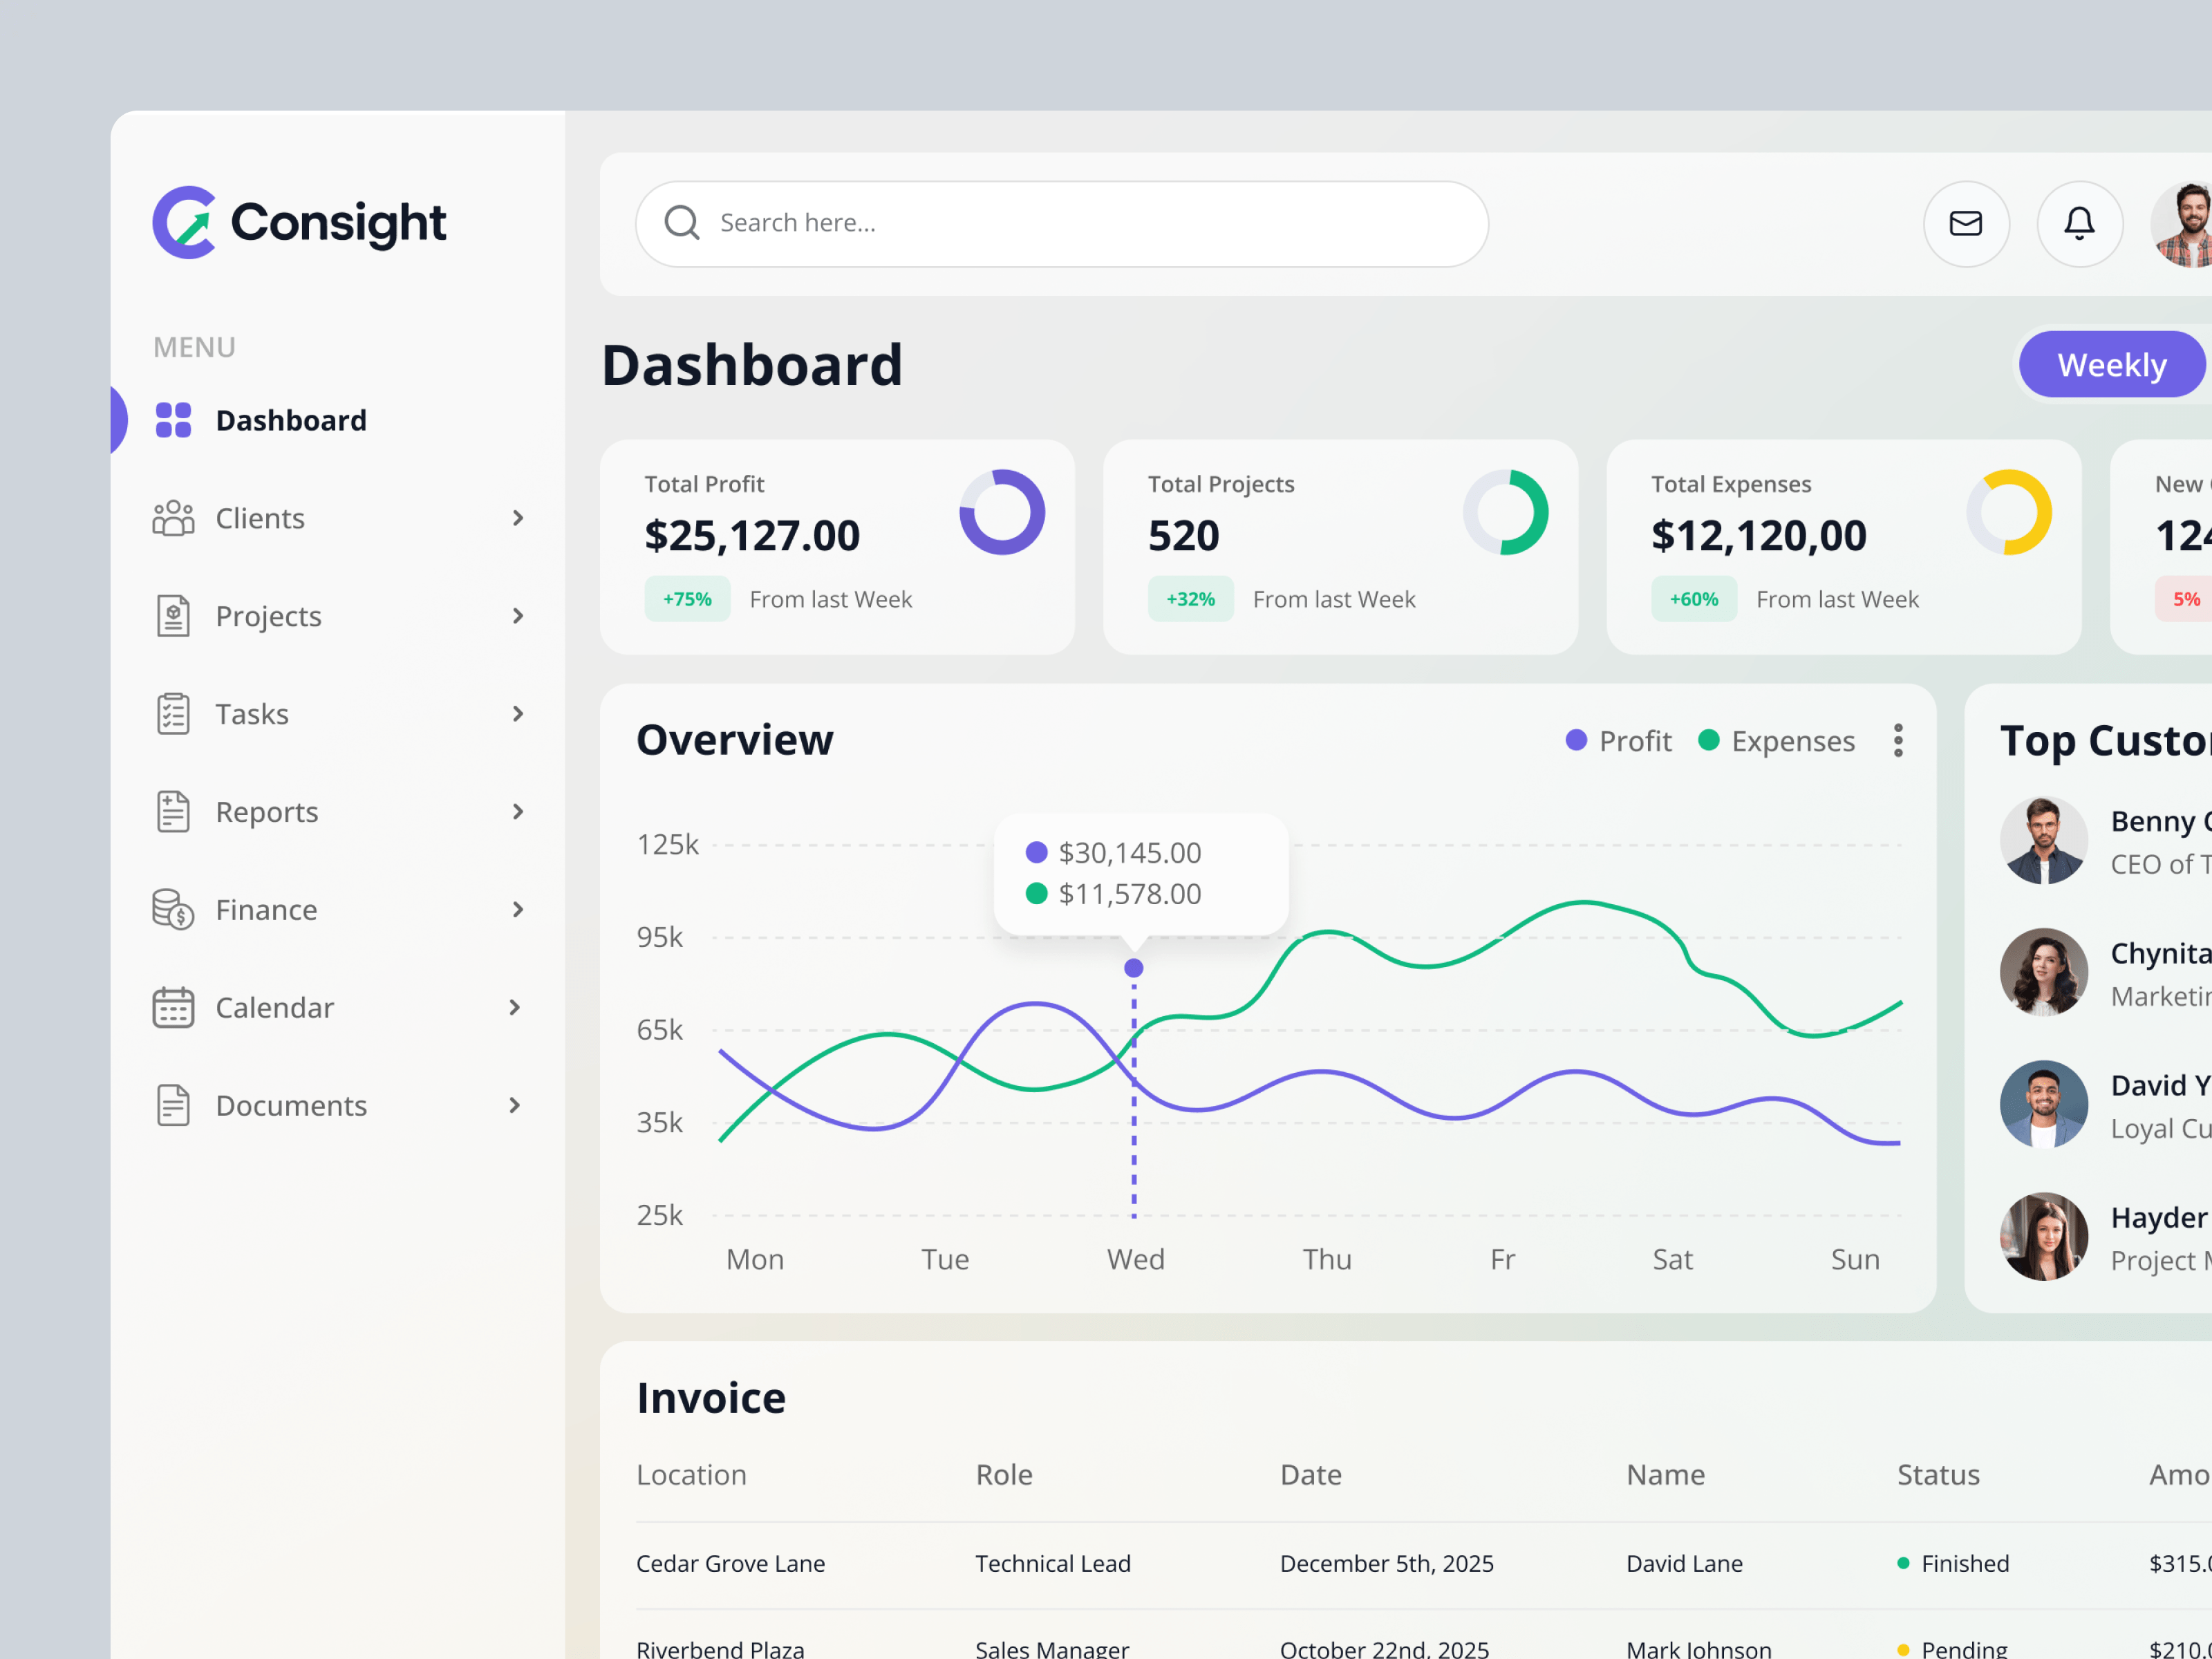Select the Tasks clipboard icon
The image size is (2212, 1659).
(172, 713)
